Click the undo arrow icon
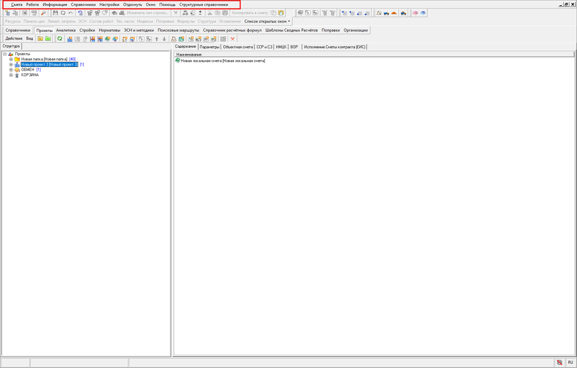 click(x=70, y=13)
